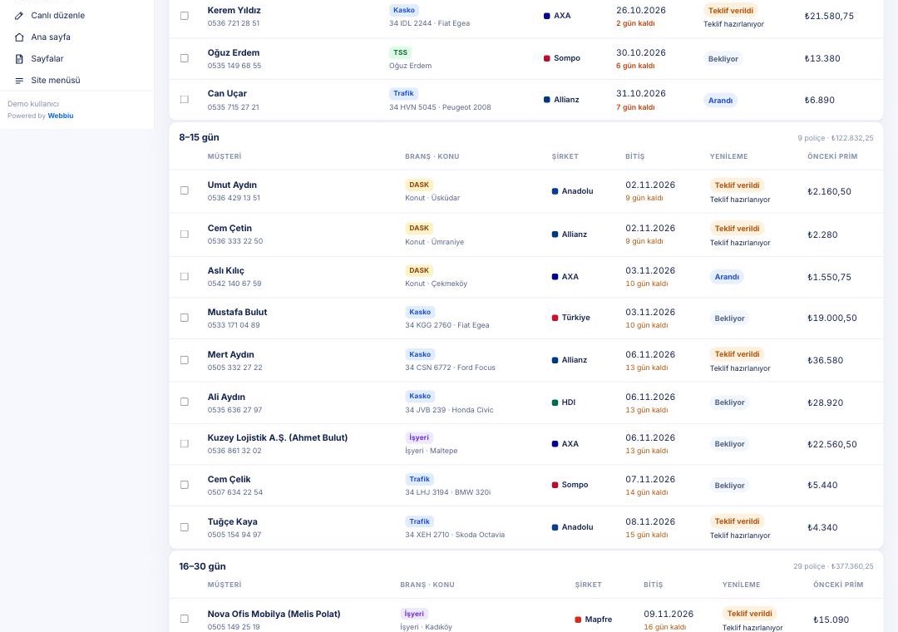898x632 pixels.
Task: Go to Ana sayfa via home icon
Action: [x=19, y=37]
